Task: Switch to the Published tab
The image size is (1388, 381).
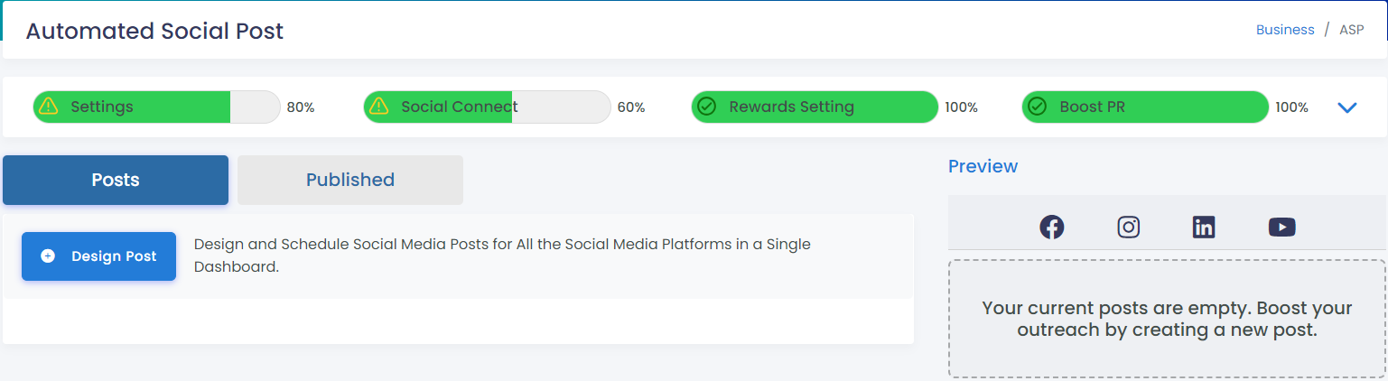Action: pyautogui.click(x=350, y=180)
